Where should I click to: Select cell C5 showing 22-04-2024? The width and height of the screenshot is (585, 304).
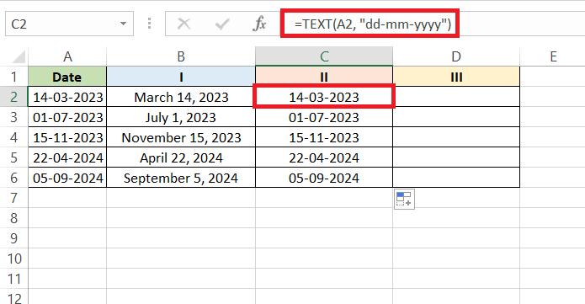click(x=324, y=157)
